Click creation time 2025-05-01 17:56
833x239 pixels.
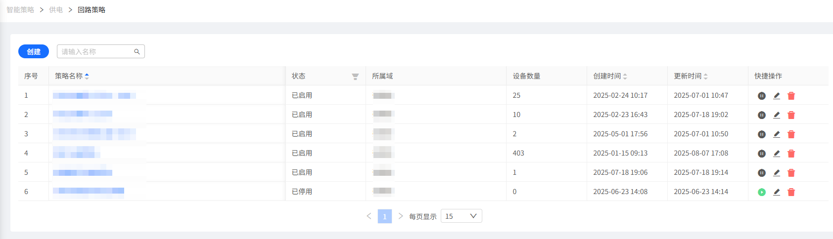(620, 134)
